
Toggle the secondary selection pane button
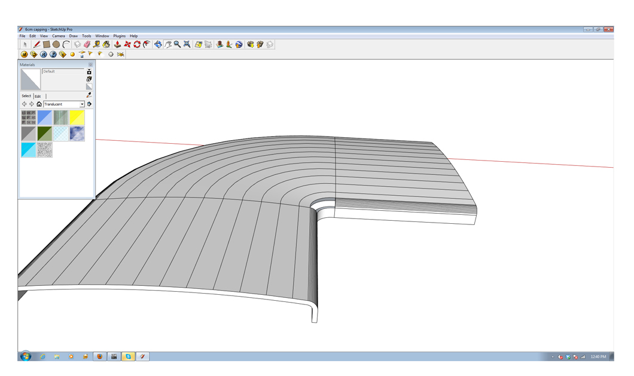click(89, 72)
